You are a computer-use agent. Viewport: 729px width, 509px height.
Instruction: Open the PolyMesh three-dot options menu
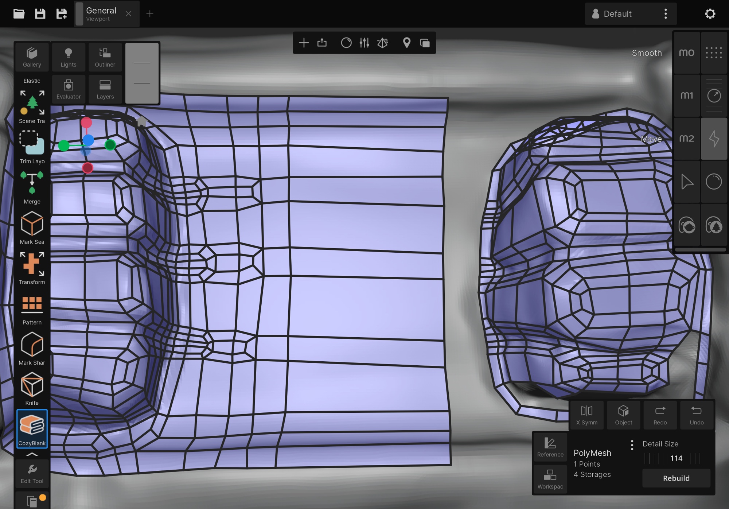(x=632, y=445)
